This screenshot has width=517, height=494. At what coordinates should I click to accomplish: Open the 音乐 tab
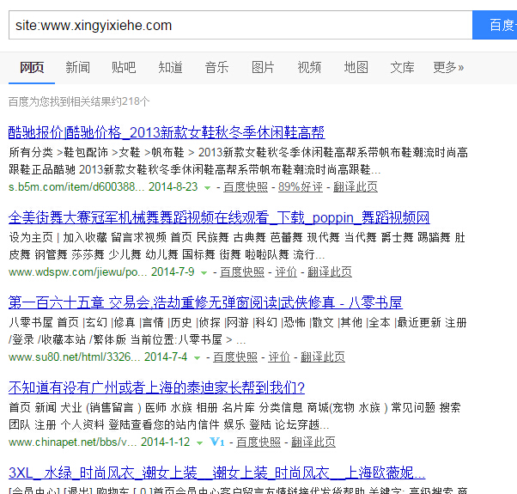pyautogui.click(x=216, y=68)
